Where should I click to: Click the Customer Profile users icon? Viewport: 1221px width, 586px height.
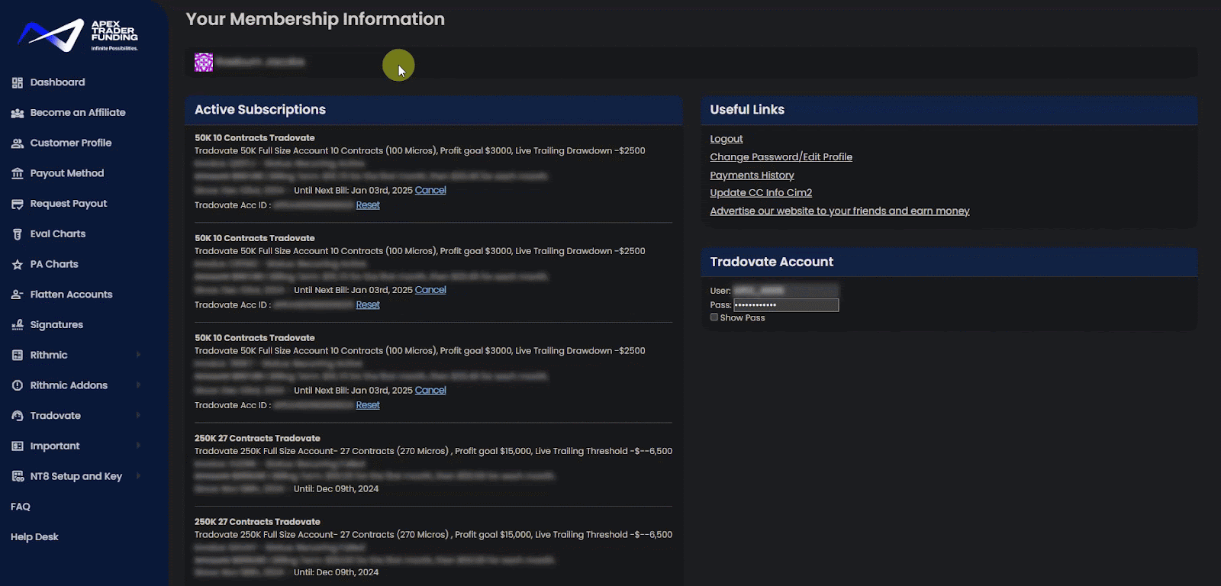coord(18,143)
